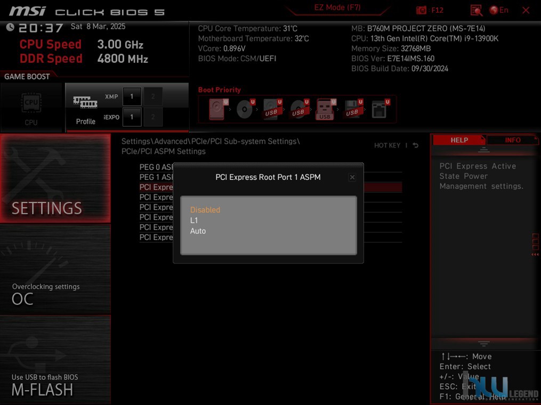
Task: Click the VCore 0.896V reading
Action: (222, 48)
